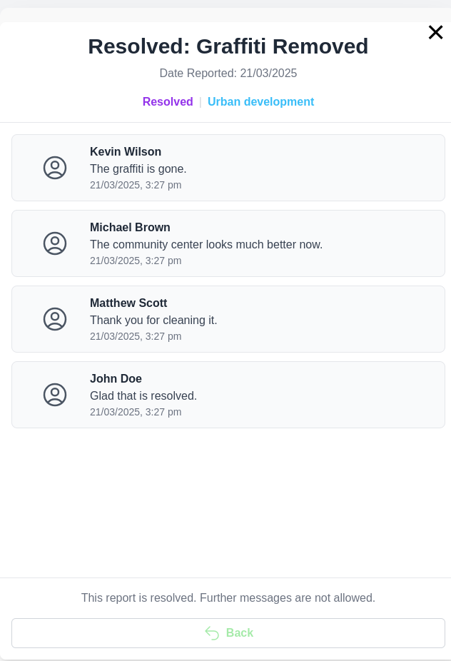
Task: Open the Urban development category tag
Action: [x=261, y=101]
